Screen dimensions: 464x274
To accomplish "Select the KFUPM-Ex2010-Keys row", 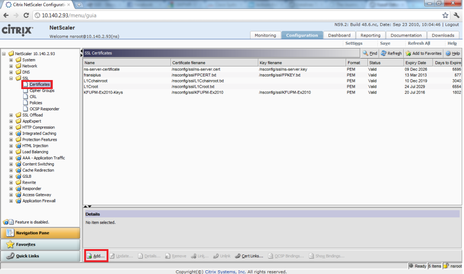I will pos(272,92).
